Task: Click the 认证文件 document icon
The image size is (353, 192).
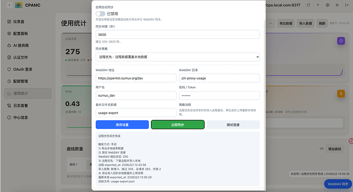Action: [x=9, y=57]
